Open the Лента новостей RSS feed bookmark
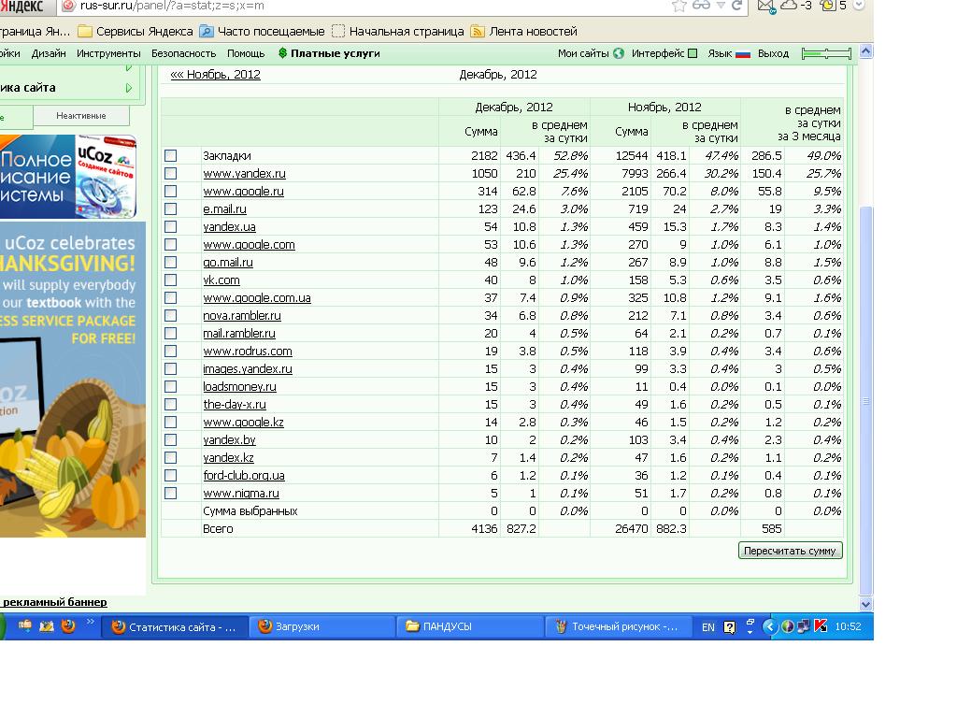The height and width of the screenshot is (718, 957). tap(523, 31)
